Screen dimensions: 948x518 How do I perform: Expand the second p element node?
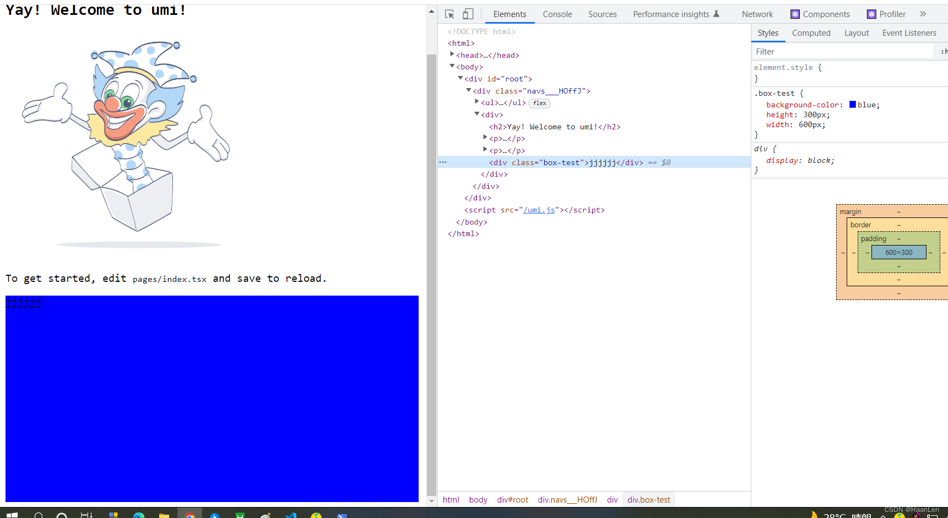(x=485, y=149)
